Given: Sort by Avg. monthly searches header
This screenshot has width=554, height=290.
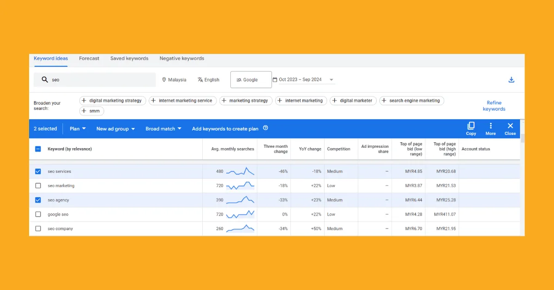Looking at the screenshot, I should 233,149.
